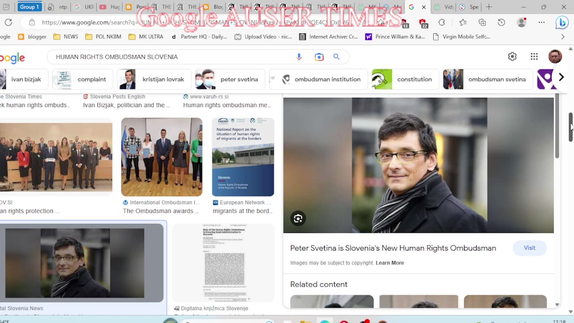Open the Collections icon in toolbar

[482, 22]
